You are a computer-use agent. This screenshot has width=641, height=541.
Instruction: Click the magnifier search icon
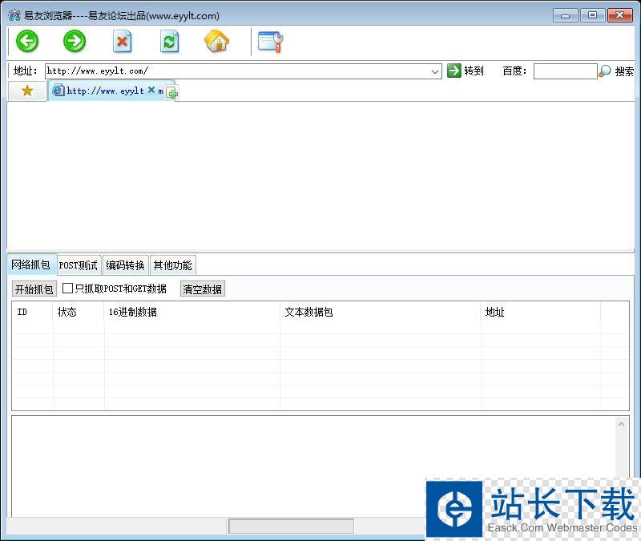pyautogui.click(x=605, y=71)
